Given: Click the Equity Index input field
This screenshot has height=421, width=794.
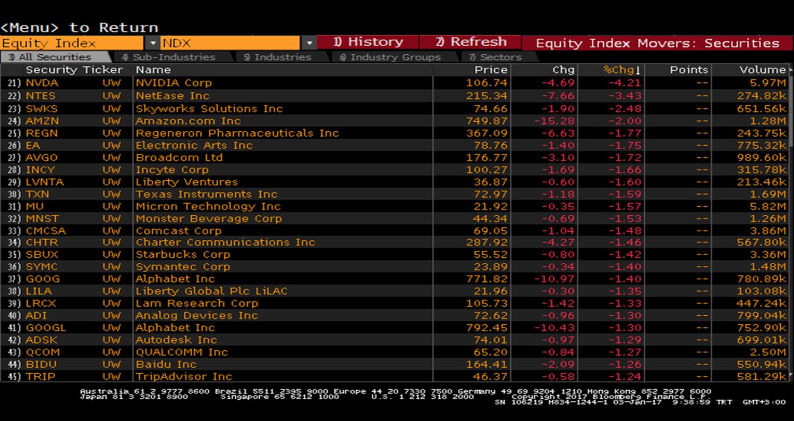Looking at the screenshot, I should pyautogui.click(x=72, y=43).
